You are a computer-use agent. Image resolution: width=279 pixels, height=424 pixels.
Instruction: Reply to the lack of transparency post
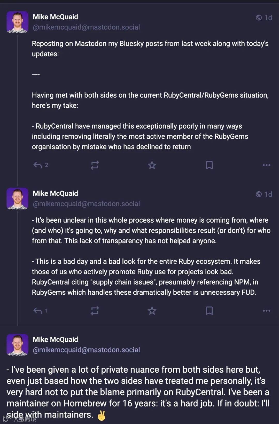(38, 311)
